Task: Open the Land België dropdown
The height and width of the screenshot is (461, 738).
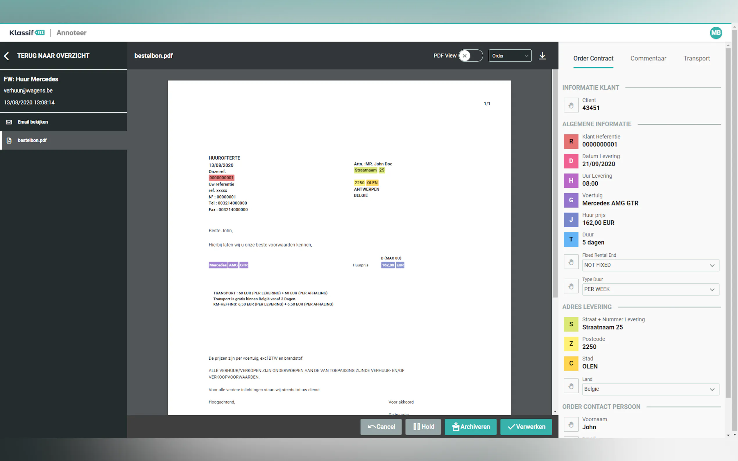Action: (650, 389)
